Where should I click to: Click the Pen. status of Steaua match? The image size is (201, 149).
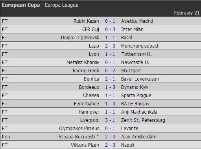tap(7, 137)
